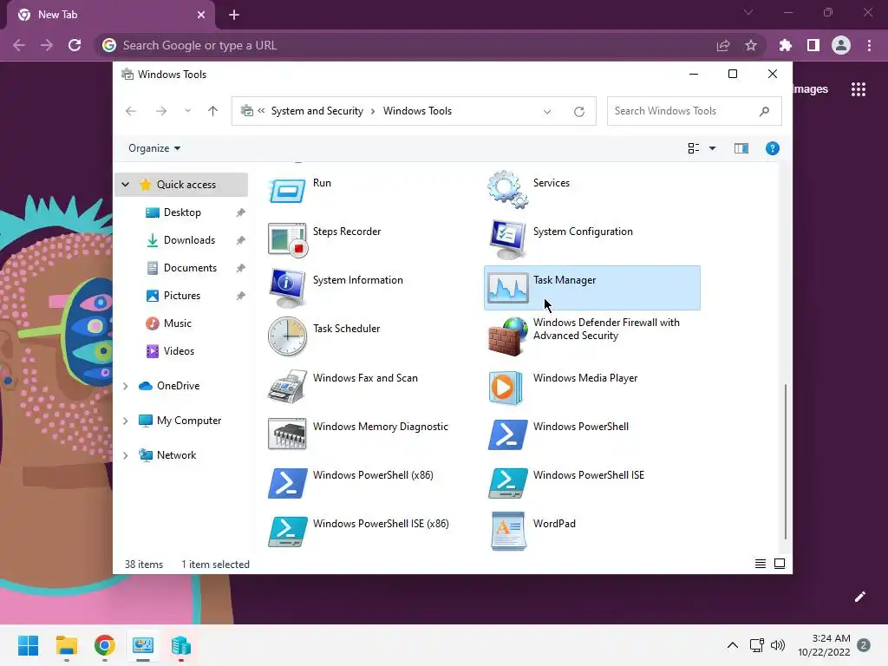Bookmark this tab with star icon

[751, 45]
